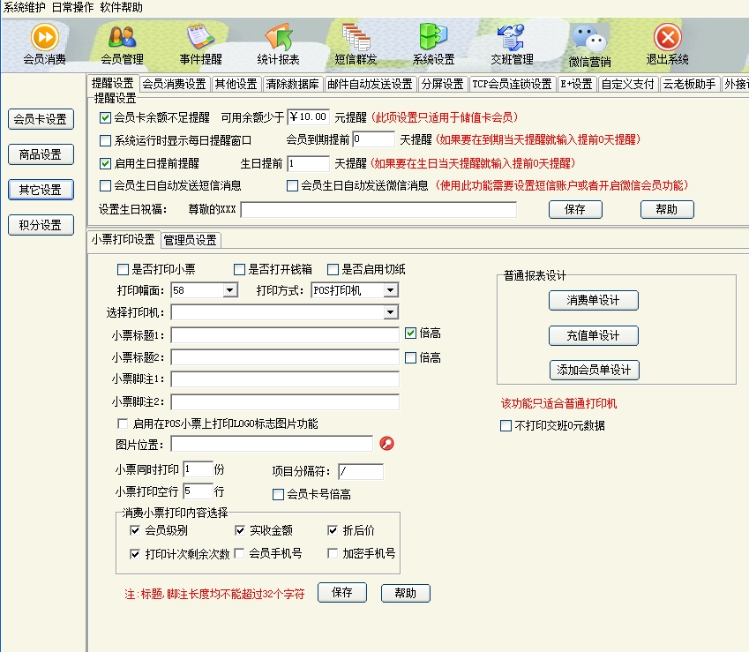Toggle the 不打印交班0元数据 checkbox
Viewport: 749px width, 652px height.
point(506,426)
